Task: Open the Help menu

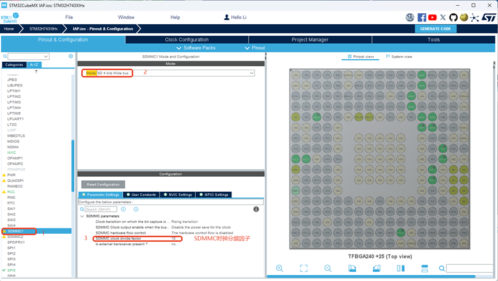Action: tap(175, 17)
